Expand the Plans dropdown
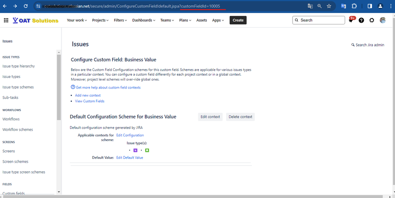The width and height of the screenshot is (395, 198). 185,20
